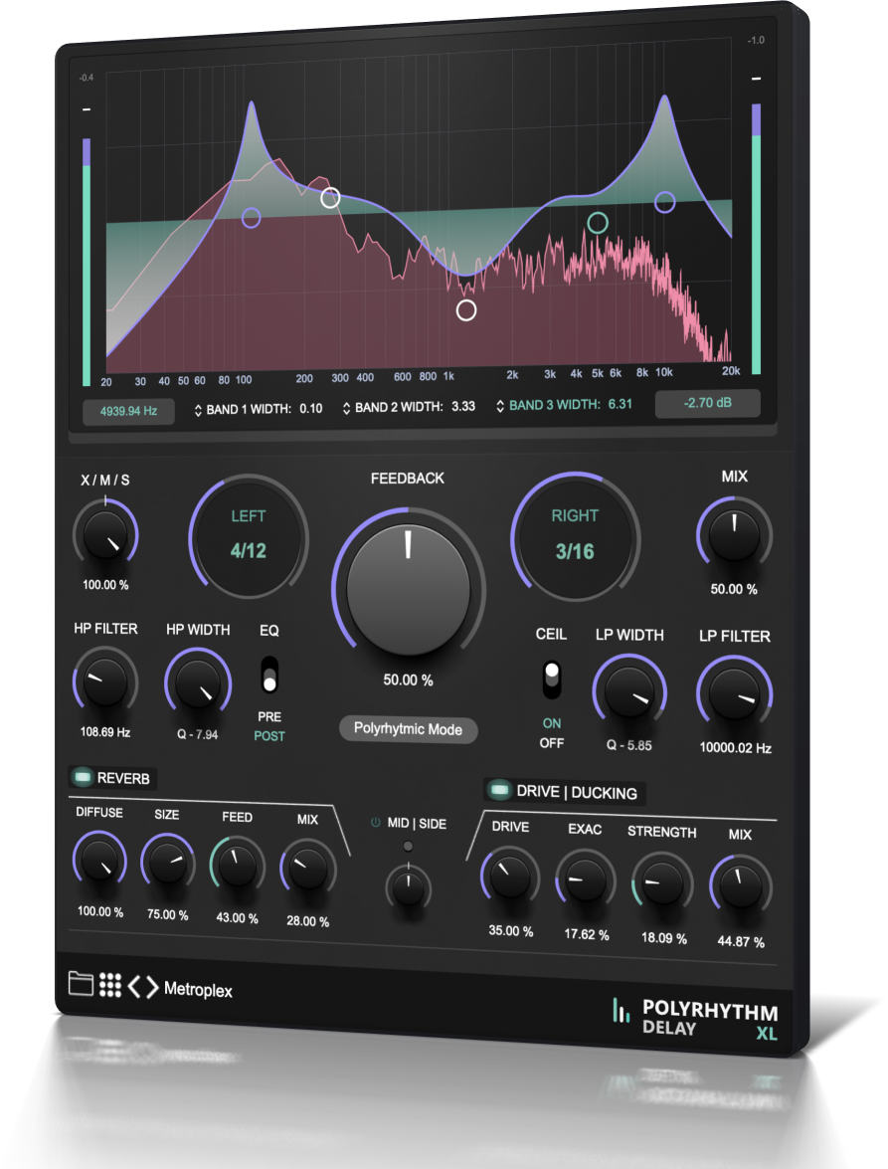Select OFF under CEIL
This screenshot has height=1169, width=888.
(x=552, y=743)
